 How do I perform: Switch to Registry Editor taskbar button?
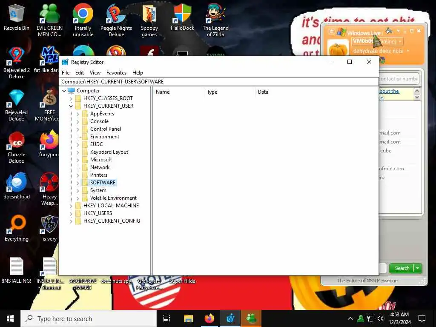(230, 318)
